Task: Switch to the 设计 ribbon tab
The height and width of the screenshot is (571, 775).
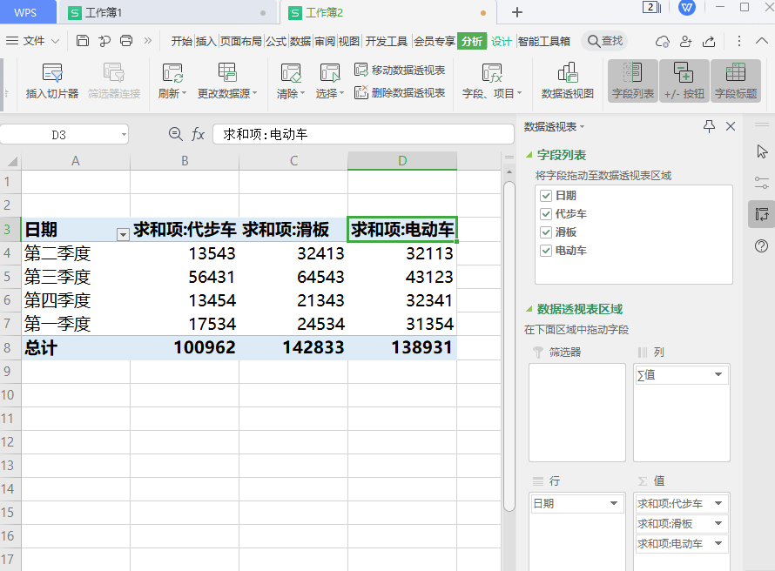Action: (x=501, y=41)
